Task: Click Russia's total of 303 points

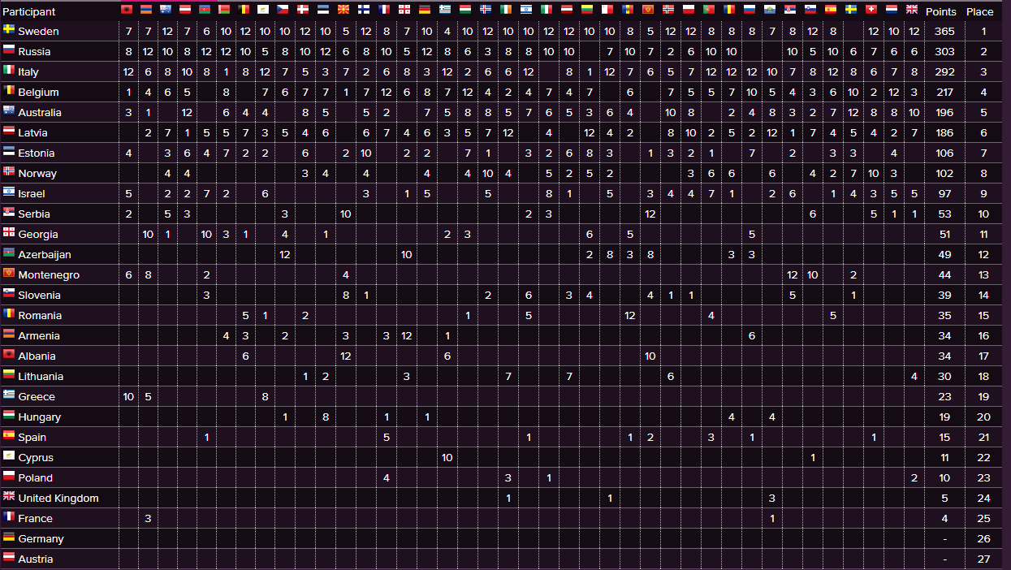Action: [944, 51]
